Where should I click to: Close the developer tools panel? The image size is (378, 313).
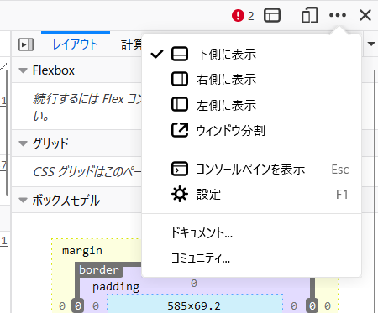pyautogui.click(x=365, y=15)
